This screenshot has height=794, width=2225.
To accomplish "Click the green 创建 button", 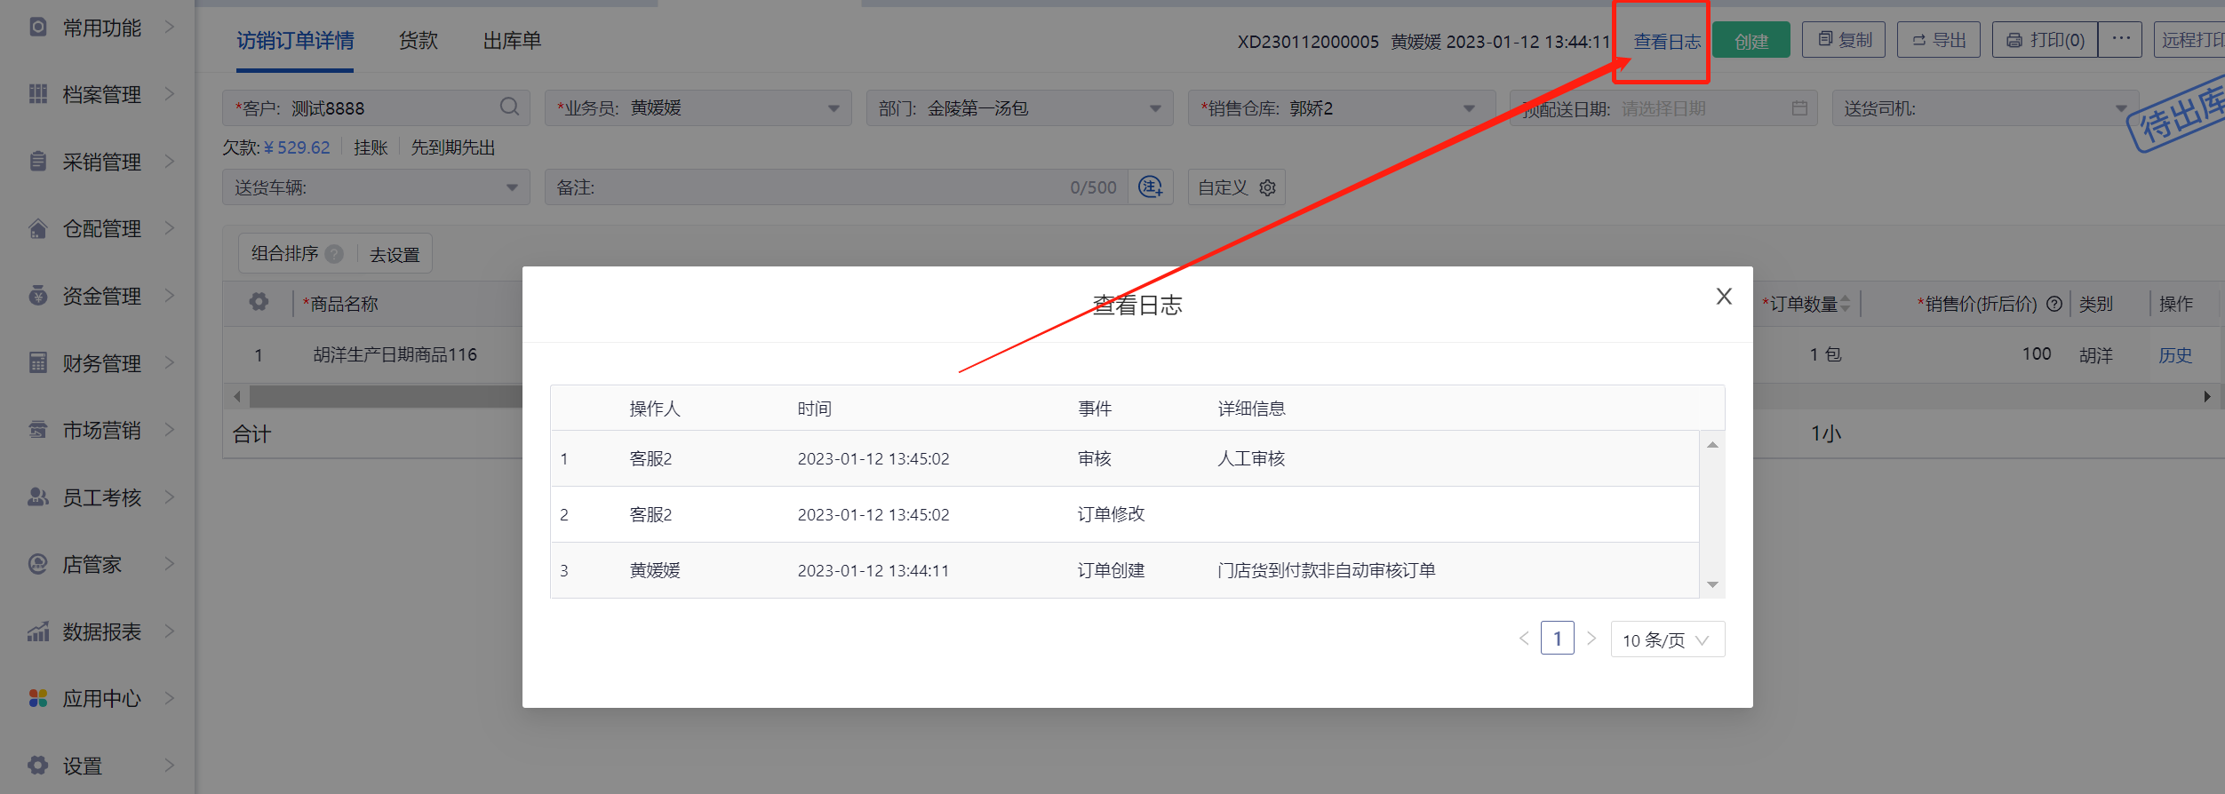I will 1751,41.
